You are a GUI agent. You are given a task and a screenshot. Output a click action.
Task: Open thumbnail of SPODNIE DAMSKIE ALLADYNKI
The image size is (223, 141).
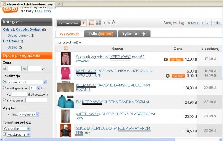click(66, 87)
